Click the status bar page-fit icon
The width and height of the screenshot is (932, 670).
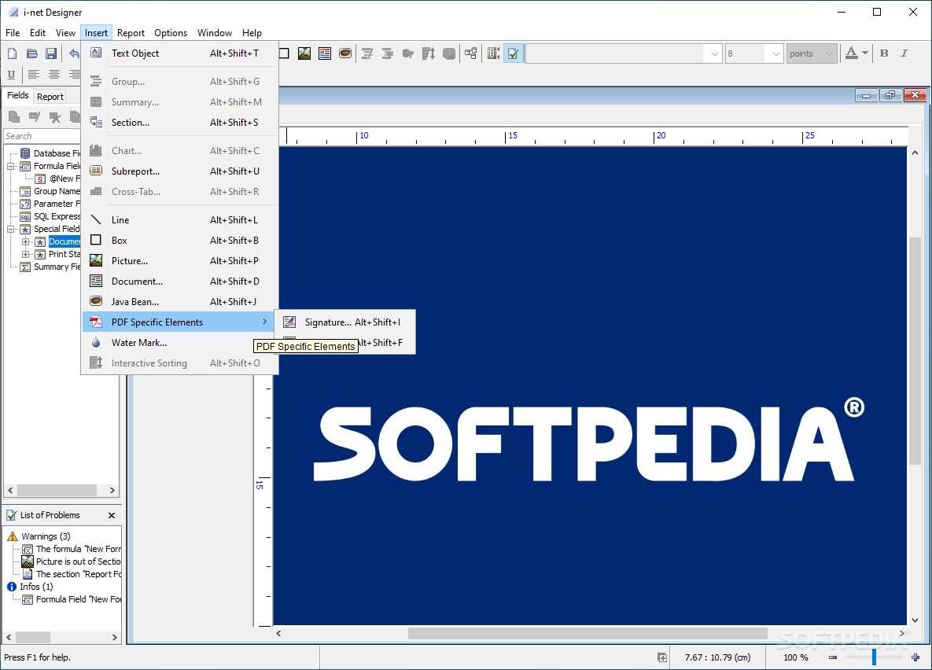pyautogui.click(x=662, y=657)
